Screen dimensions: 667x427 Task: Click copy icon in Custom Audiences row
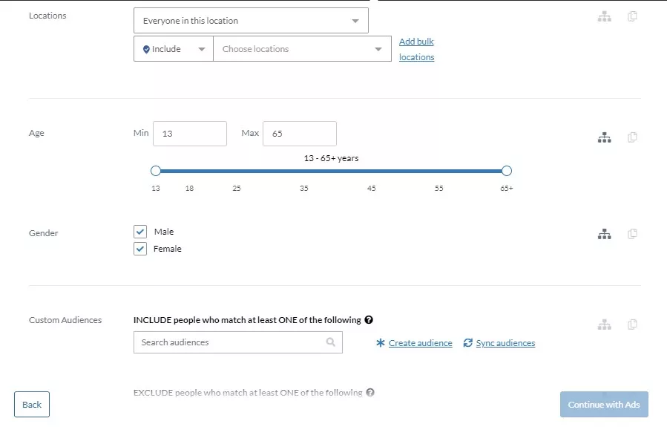click(632, 325)
